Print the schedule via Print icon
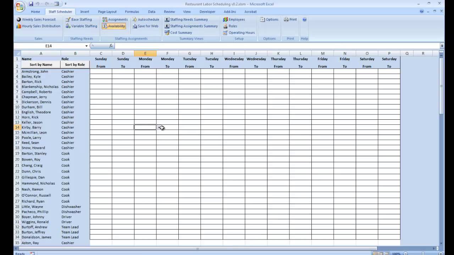The height and width of the screenshot is (255, 454). point(290,19)
